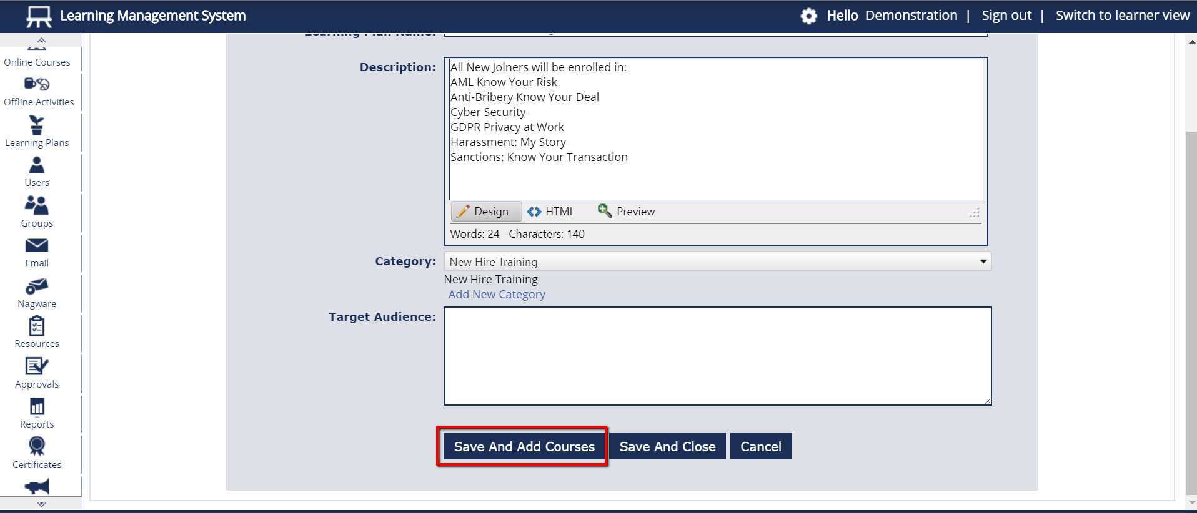Click the Sign out link
Viewport: 1197px width, 513px height.
pos(1006,16)
